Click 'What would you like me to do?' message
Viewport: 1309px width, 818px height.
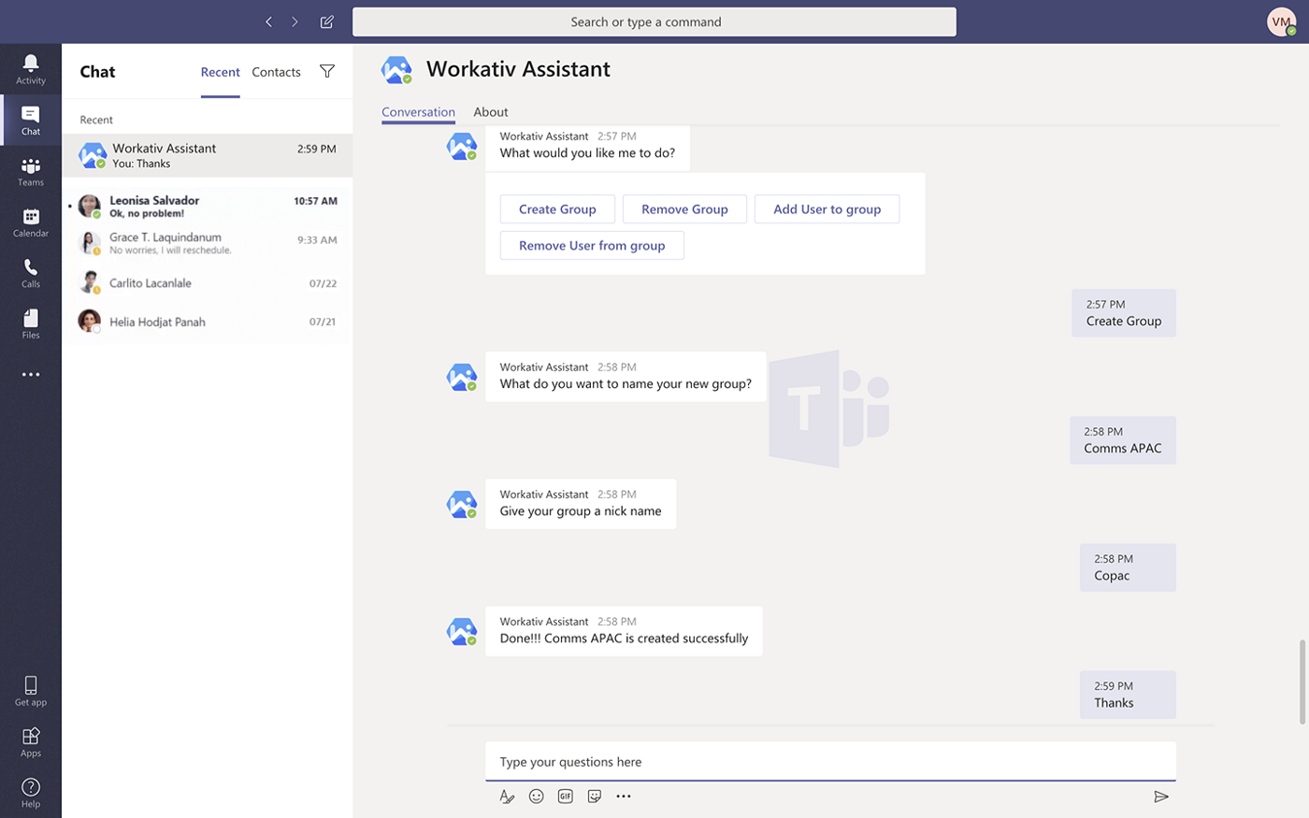[587, 148]
